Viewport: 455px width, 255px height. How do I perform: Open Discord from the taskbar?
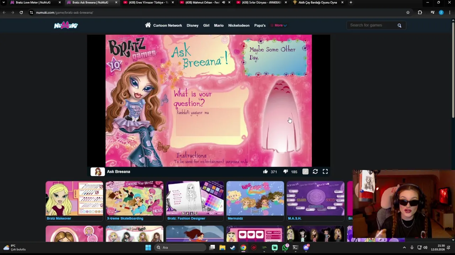click(x=306, y=248)
